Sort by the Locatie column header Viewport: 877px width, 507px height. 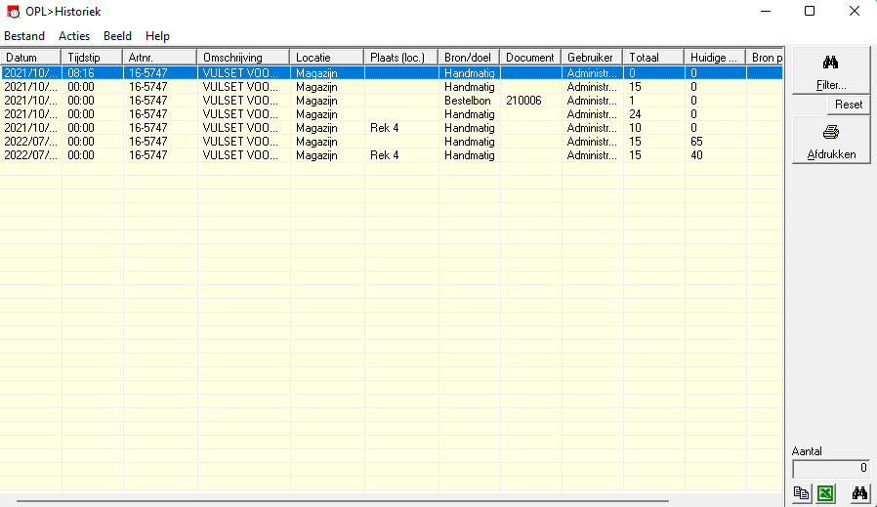coord(327,57)
